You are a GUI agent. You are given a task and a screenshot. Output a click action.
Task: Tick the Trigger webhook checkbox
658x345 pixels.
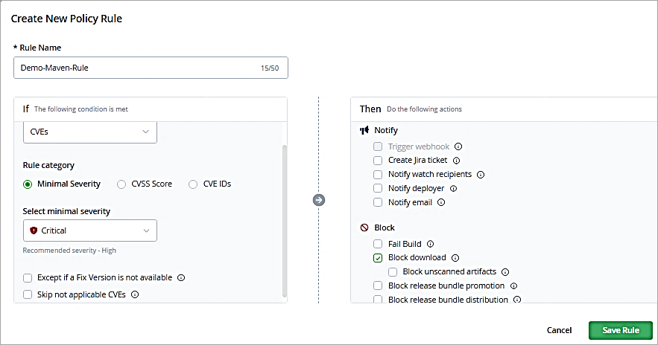point(378,146)
